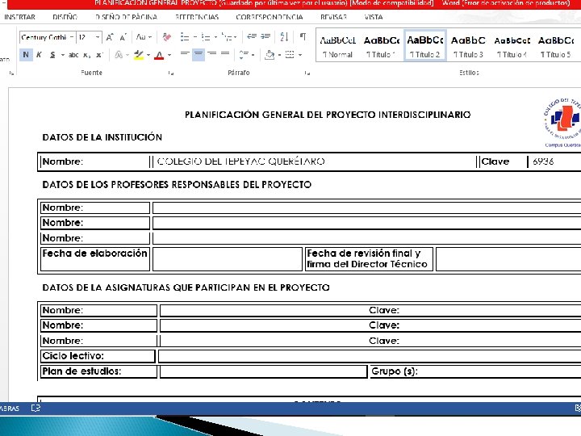
Task: Click heading DATOS DE LA INSTITUCIÓN
Action: click(102, 137)
